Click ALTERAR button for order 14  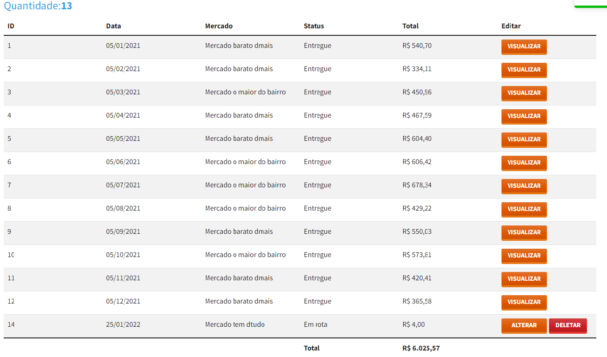524,326
